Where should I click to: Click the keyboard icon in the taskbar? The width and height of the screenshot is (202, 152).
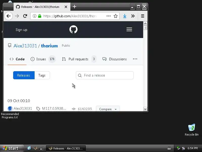tap(169, 148)
